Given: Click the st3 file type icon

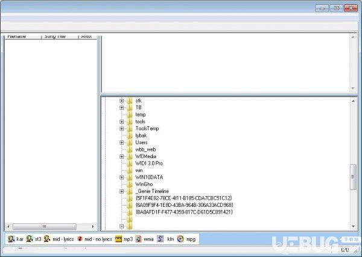Looking at the screenshot, I should pyautogui.click(x=30, y=239).
